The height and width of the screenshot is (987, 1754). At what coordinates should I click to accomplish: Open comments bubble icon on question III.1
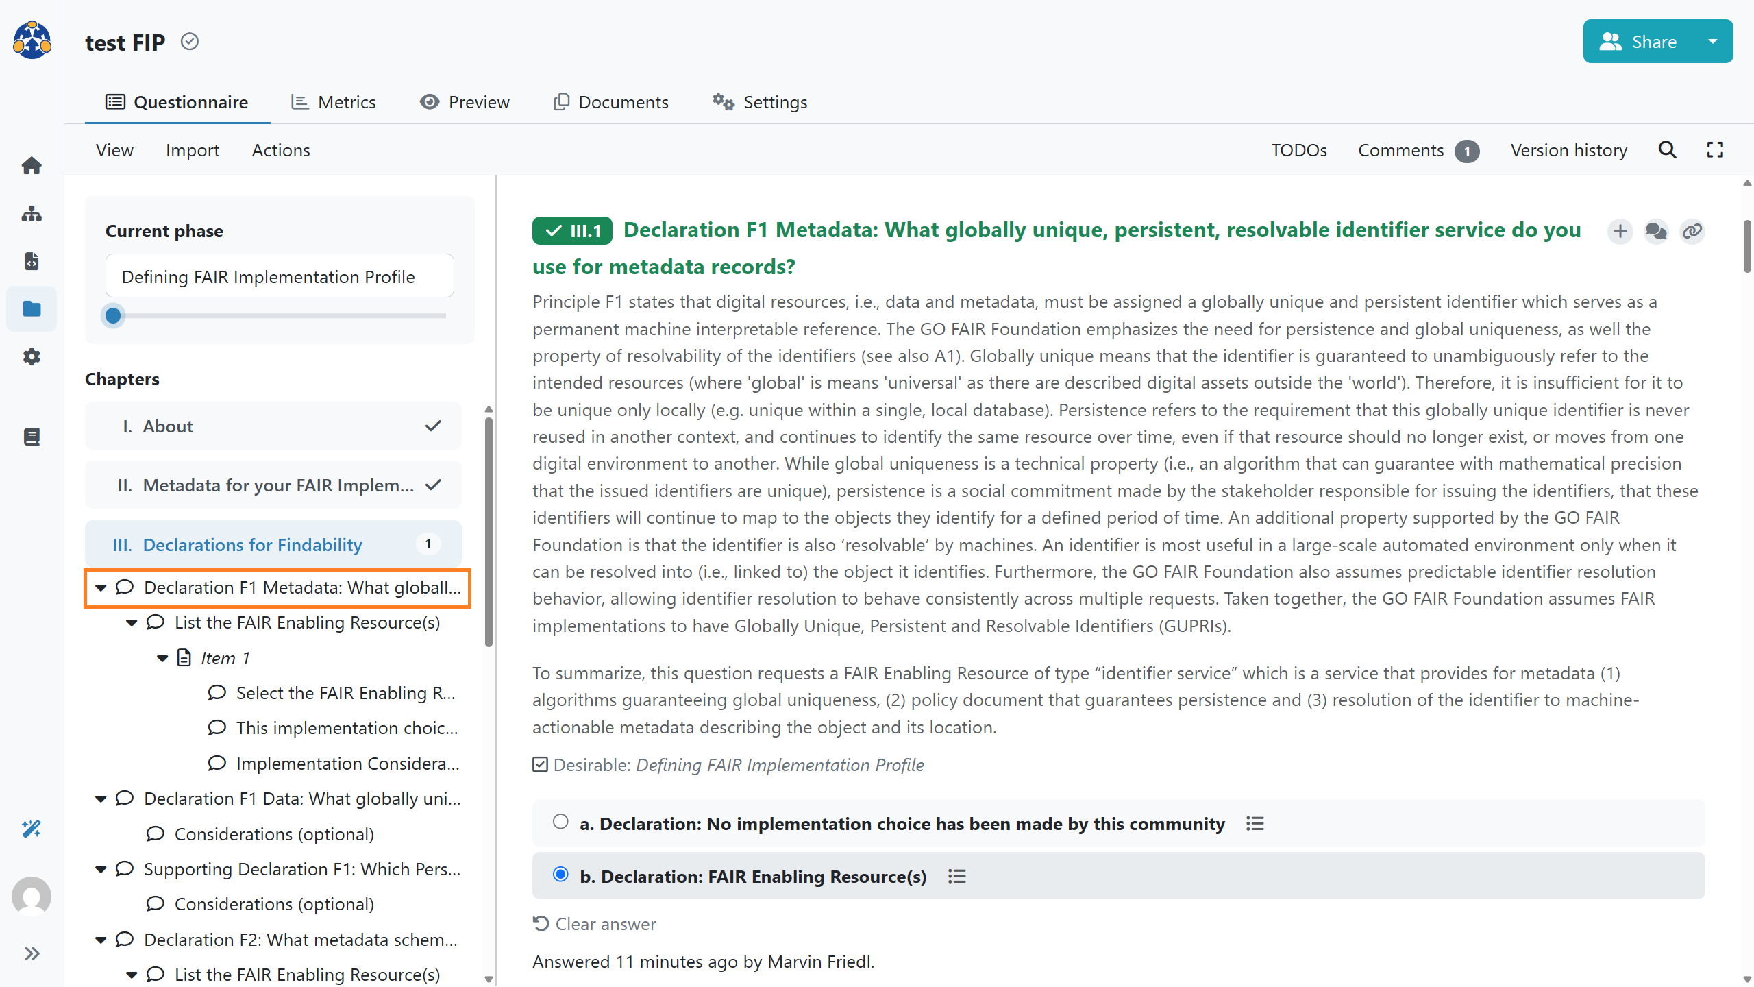(1656, 232)
